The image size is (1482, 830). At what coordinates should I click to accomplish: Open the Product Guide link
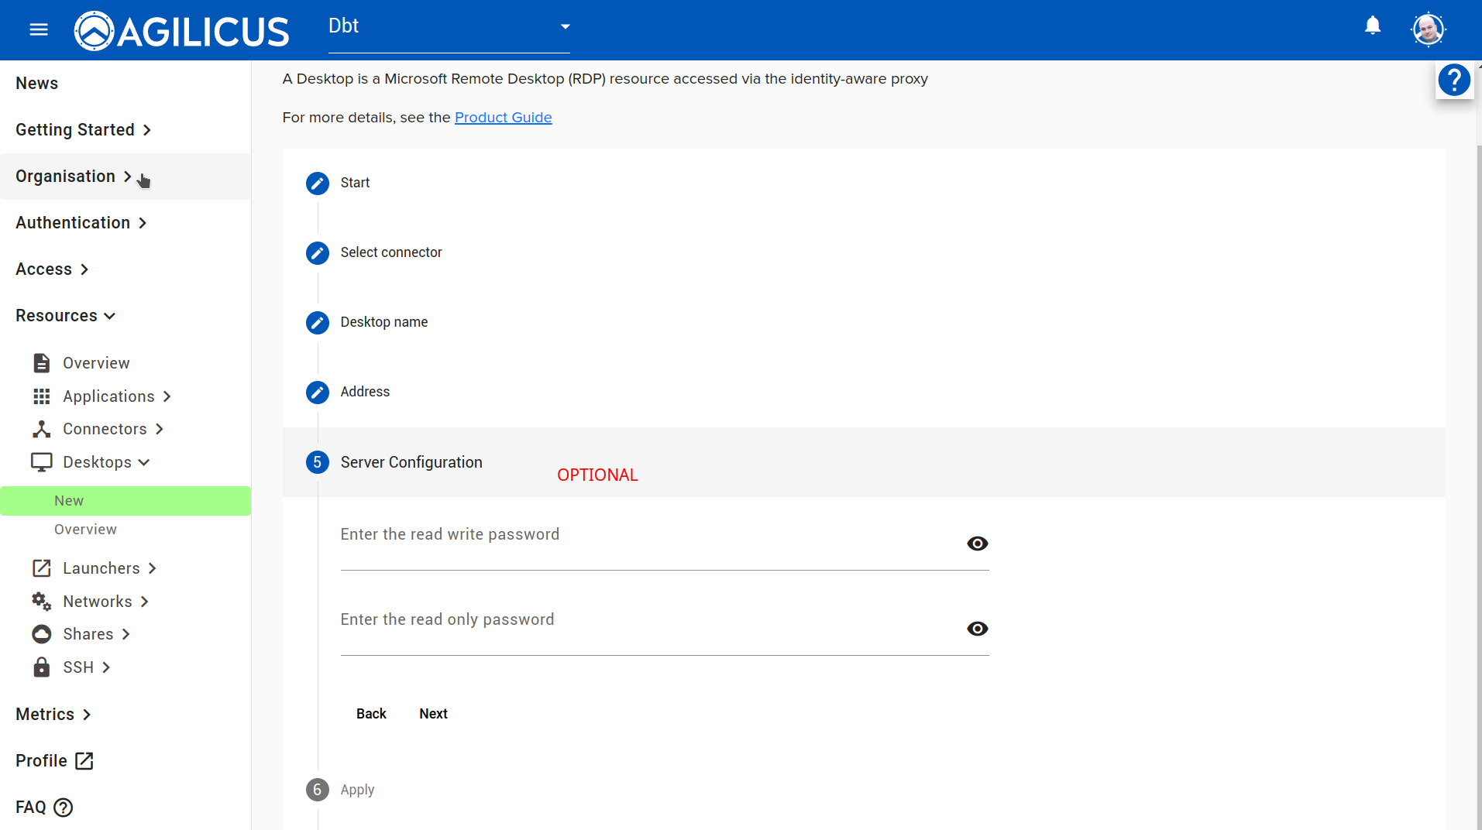(503, 118)
